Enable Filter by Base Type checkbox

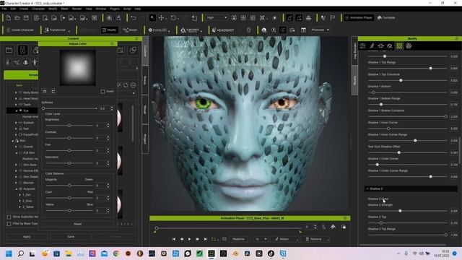pos(9,224)
